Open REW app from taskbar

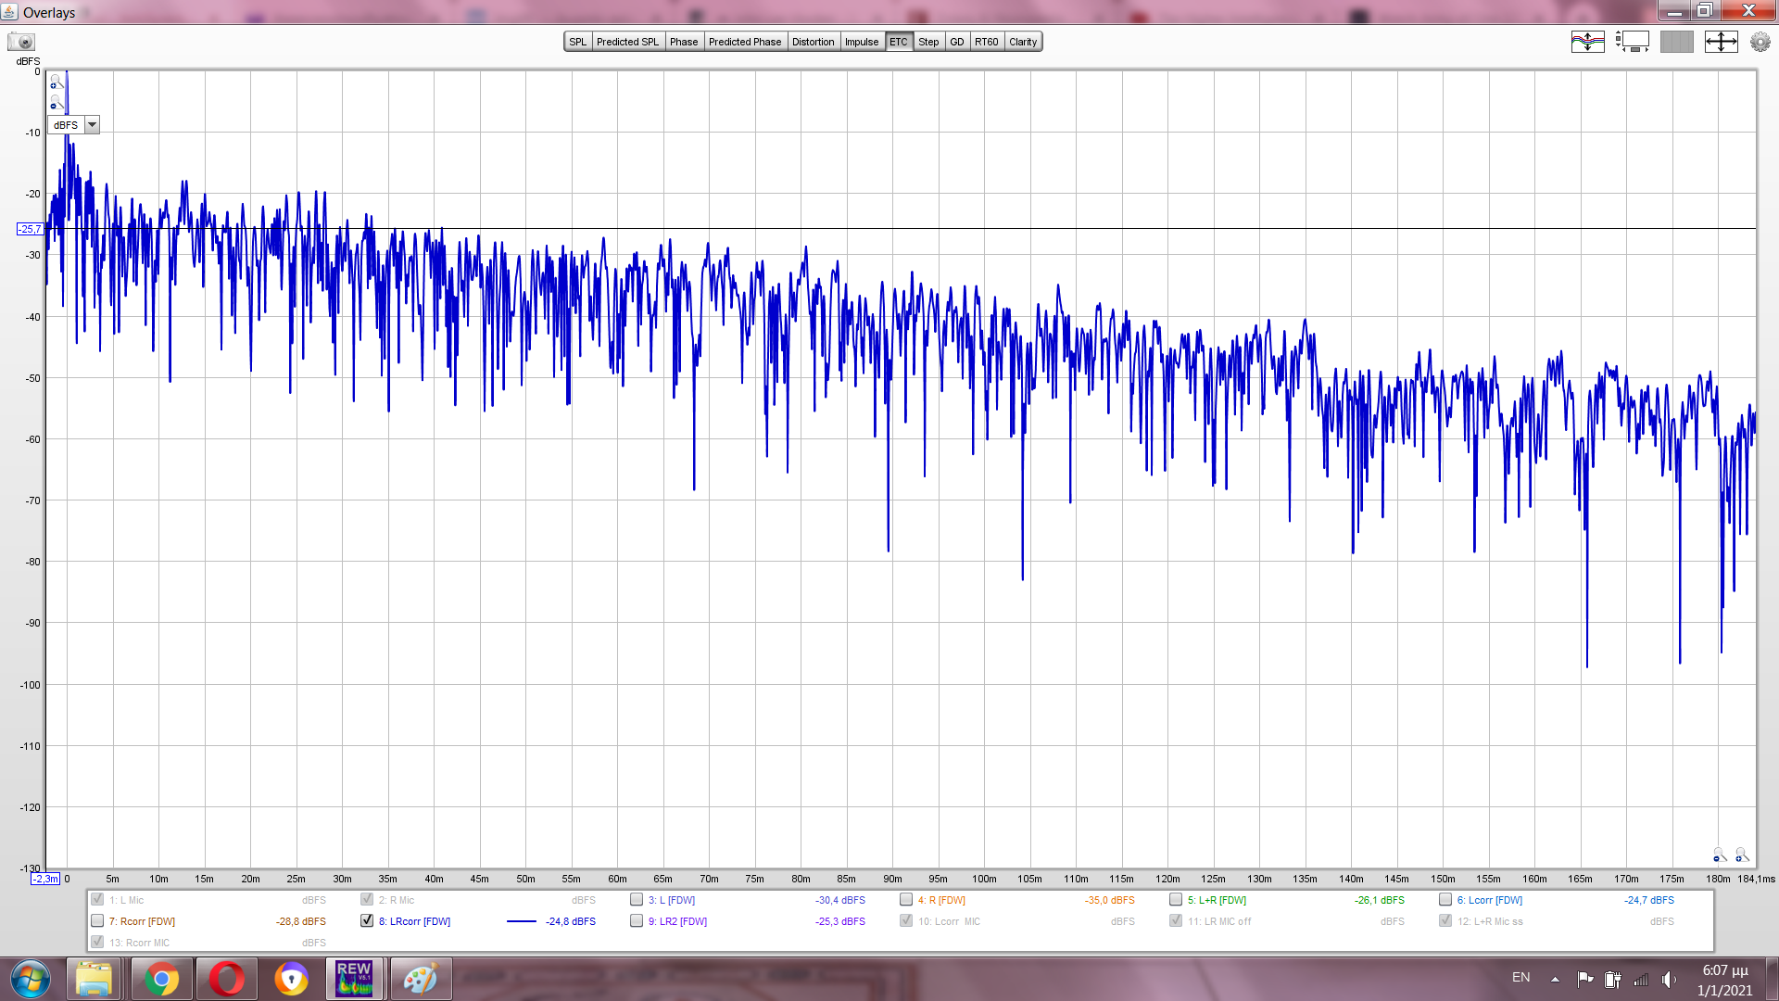354,978
